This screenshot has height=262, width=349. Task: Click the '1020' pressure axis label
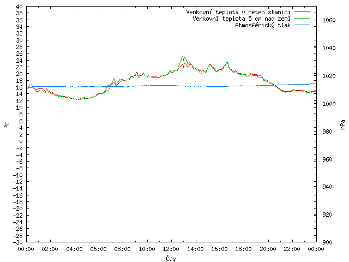coord(329,76)
